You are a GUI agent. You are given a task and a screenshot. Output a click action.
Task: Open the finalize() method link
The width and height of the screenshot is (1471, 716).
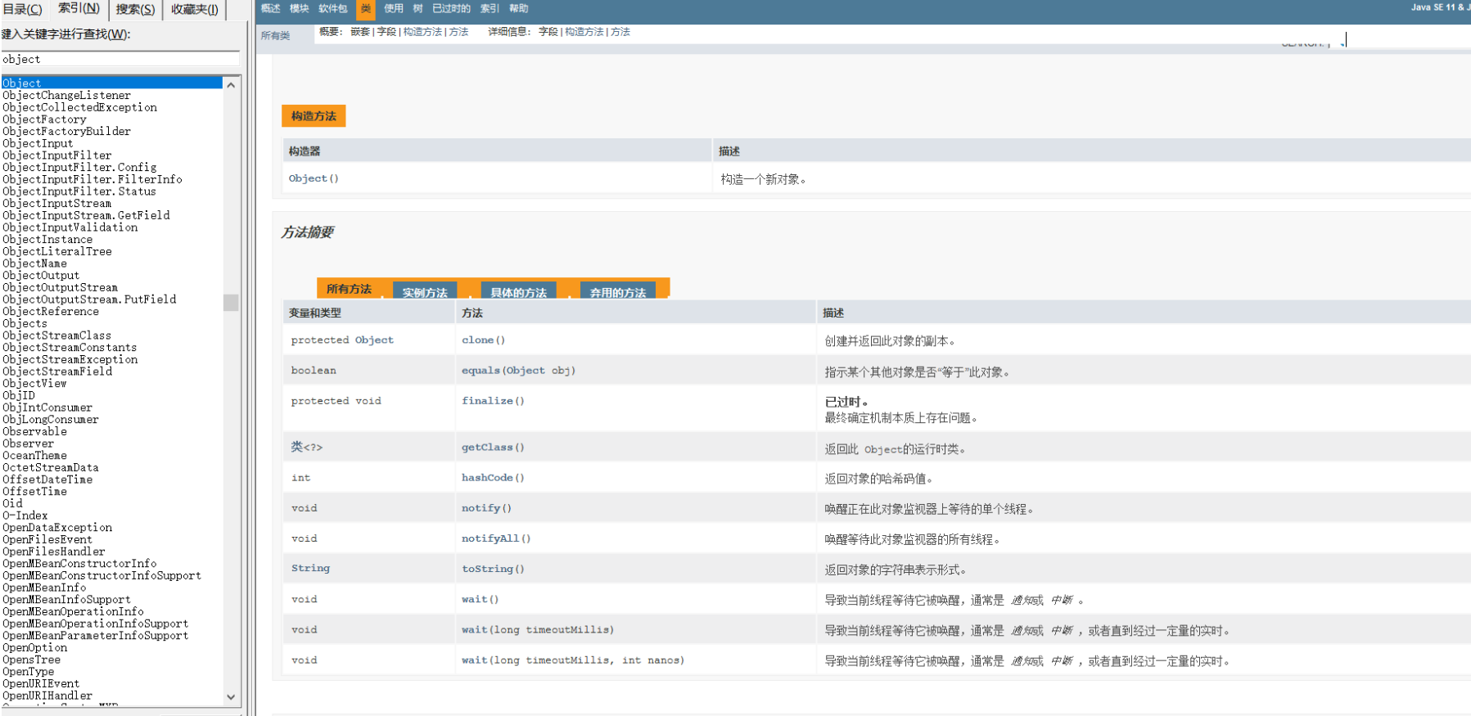493,400
